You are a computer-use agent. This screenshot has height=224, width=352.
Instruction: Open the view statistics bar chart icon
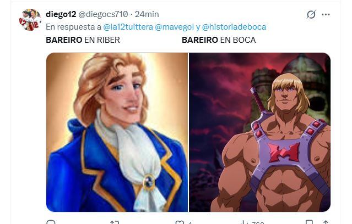(x=243, y=222)
